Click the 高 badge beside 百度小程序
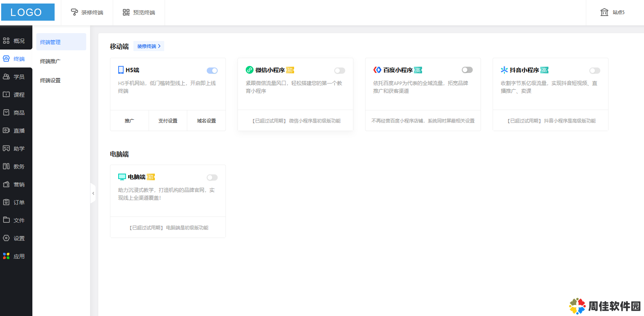This screenshot has width=644, height=316. [x=418, y=70]
